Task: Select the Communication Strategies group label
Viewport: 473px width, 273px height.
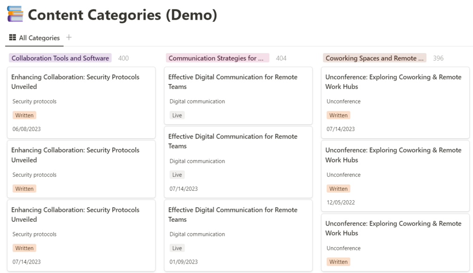Action: click(216, 58)
